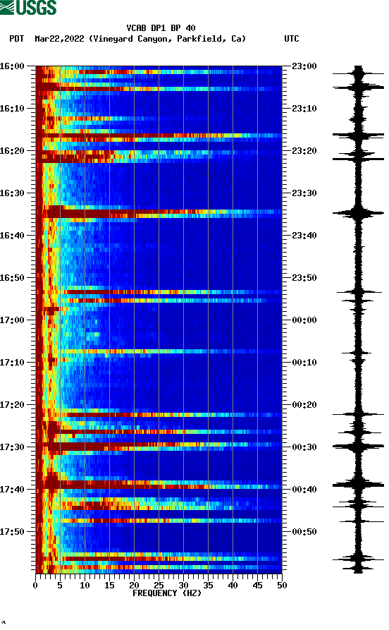Click the 'FREQUENCY (HZ)' axis title
The height and width of the screenshot is (630, 389).
point(167,593)
